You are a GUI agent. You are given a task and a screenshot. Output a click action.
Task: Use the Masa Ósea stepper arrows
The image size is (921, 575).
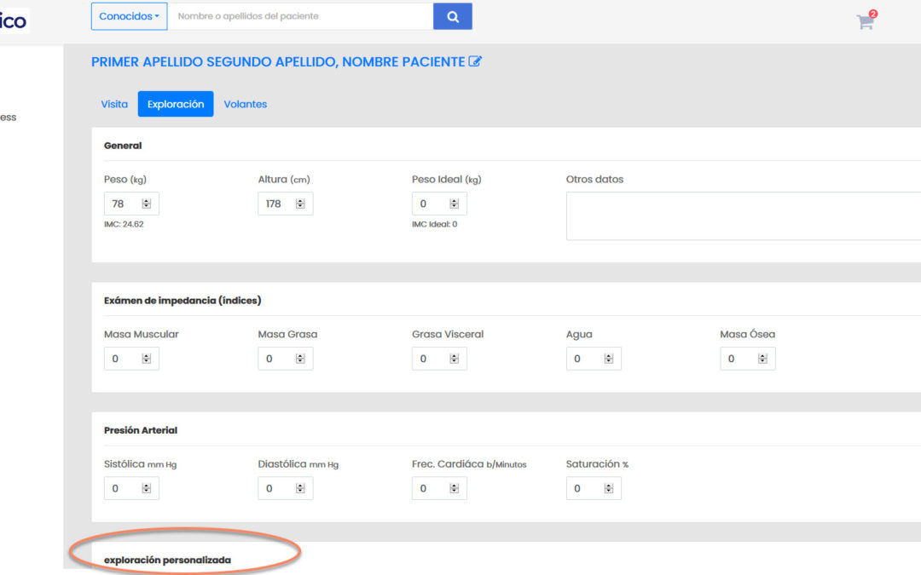762,359
